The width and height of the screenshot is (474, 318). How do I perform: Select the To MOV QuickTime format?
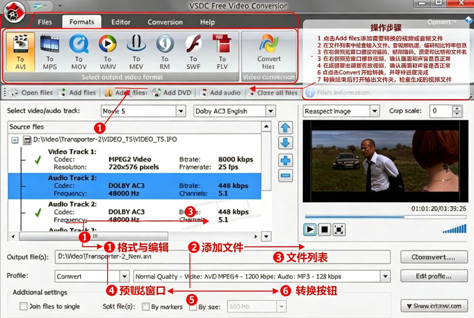click(x=79, y=52)
